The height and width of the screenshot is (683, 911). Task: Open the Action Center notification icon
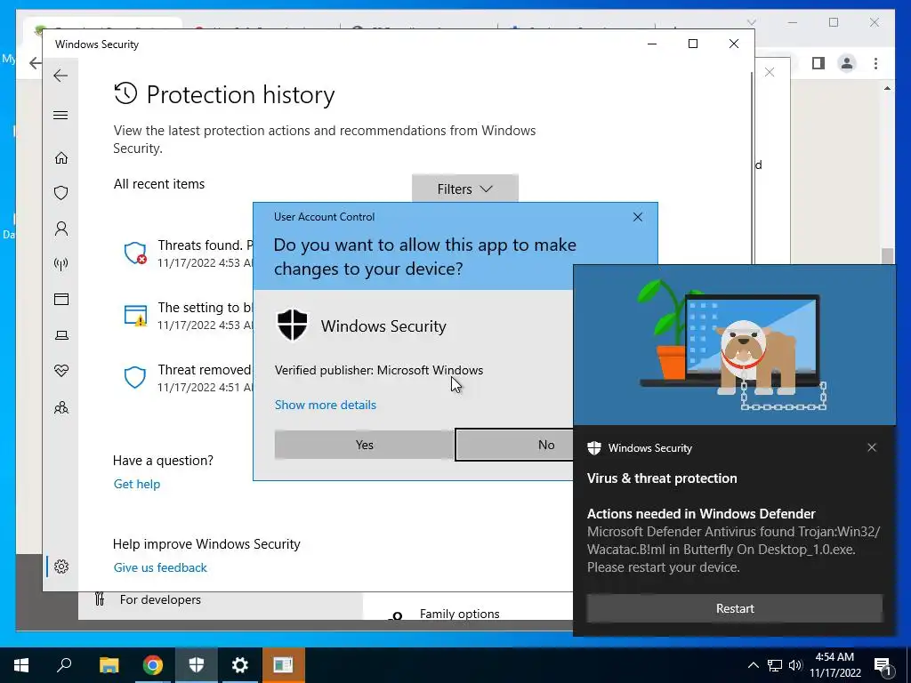point(883,665)
